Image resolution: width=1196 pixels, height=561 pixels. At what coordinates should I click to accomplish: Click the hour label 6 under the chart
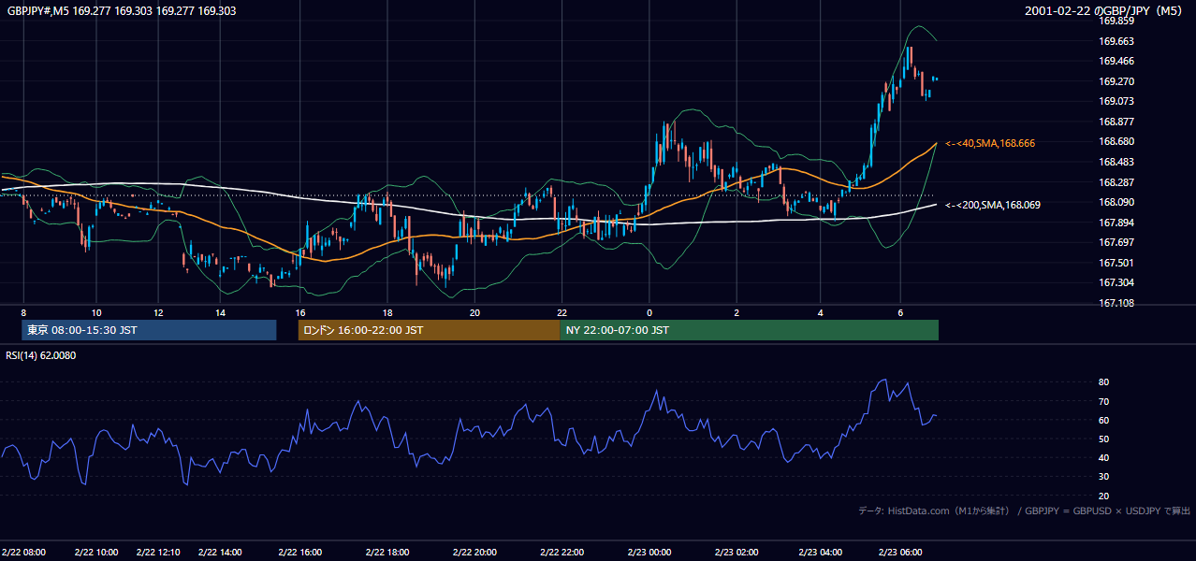pos(900,312)
